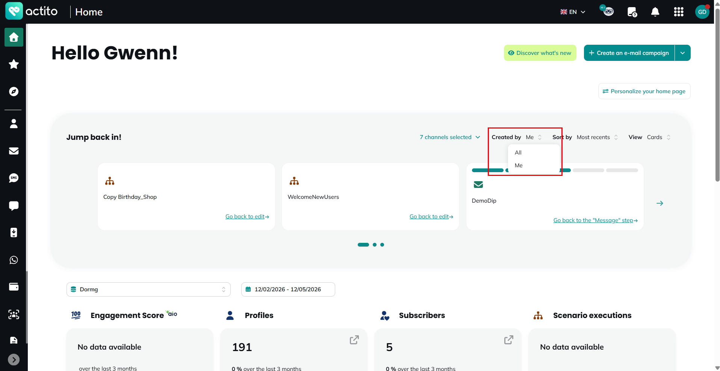Open the Dormg database dropdown
This screenshot has width=720, height=371.
[148, 289]
